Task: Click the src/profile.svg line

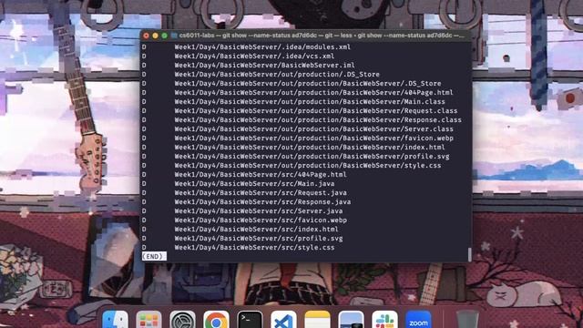Action: [x=259, y=239]
